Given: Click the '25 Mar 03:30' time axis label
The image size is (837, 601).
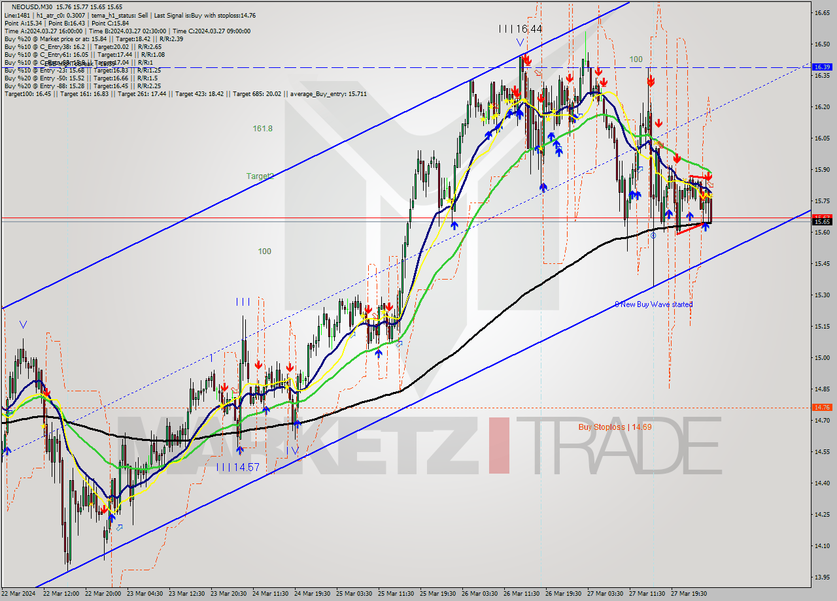Looking at the screenshot, I should 355,594.
